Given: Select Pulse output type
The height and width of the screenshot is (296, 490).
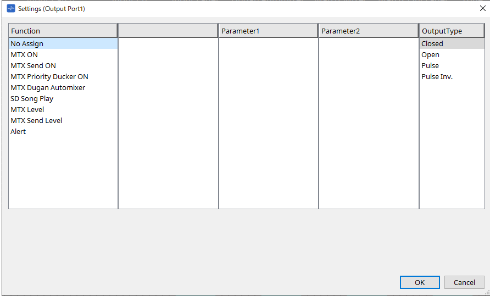Looking at the screenshot, I should [452, 66].
